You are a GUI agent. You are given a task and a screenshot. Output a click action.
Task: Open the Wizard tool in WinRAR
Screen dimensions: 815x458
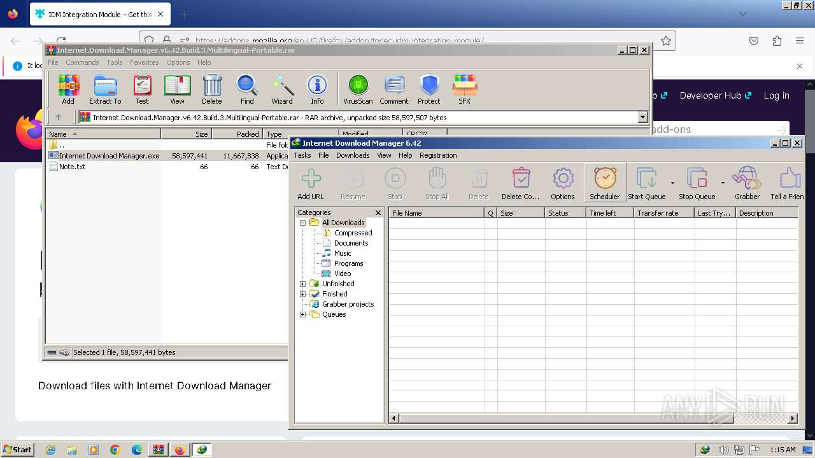click(282, 89)
